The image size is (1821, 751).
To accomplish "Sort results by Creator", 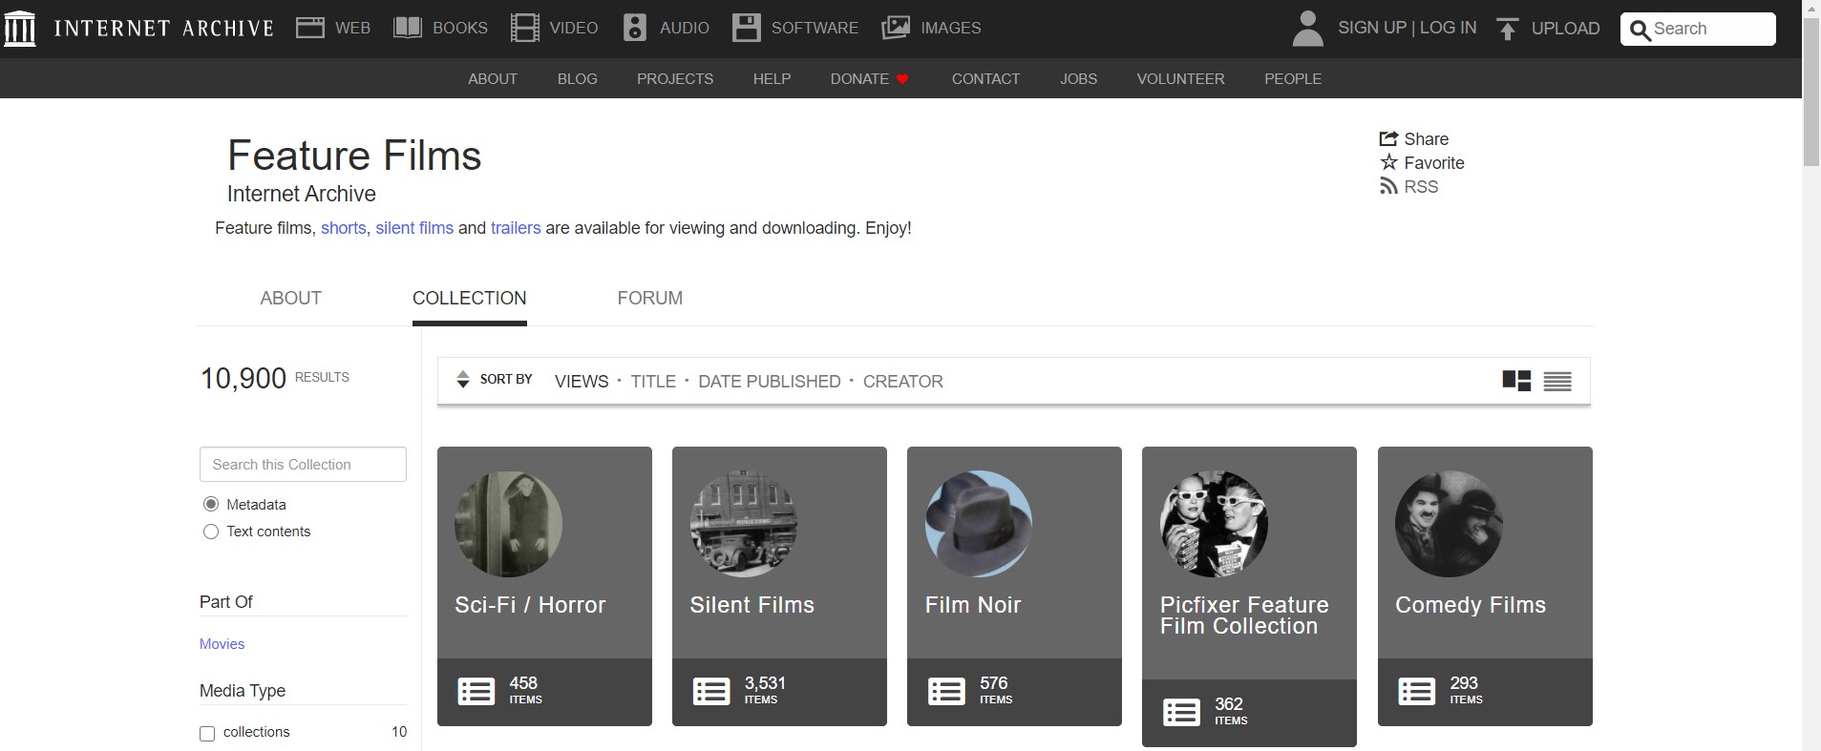I will pos(902,381).
